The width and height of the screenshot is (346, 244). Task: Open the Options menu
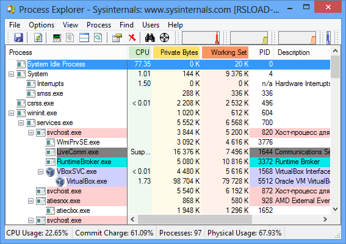coord(41,25)
